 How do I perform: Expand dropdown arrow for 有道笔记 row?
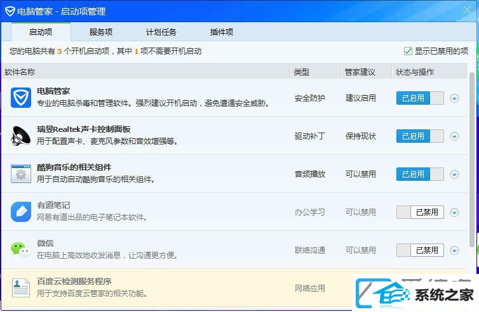tap(455, 212)
